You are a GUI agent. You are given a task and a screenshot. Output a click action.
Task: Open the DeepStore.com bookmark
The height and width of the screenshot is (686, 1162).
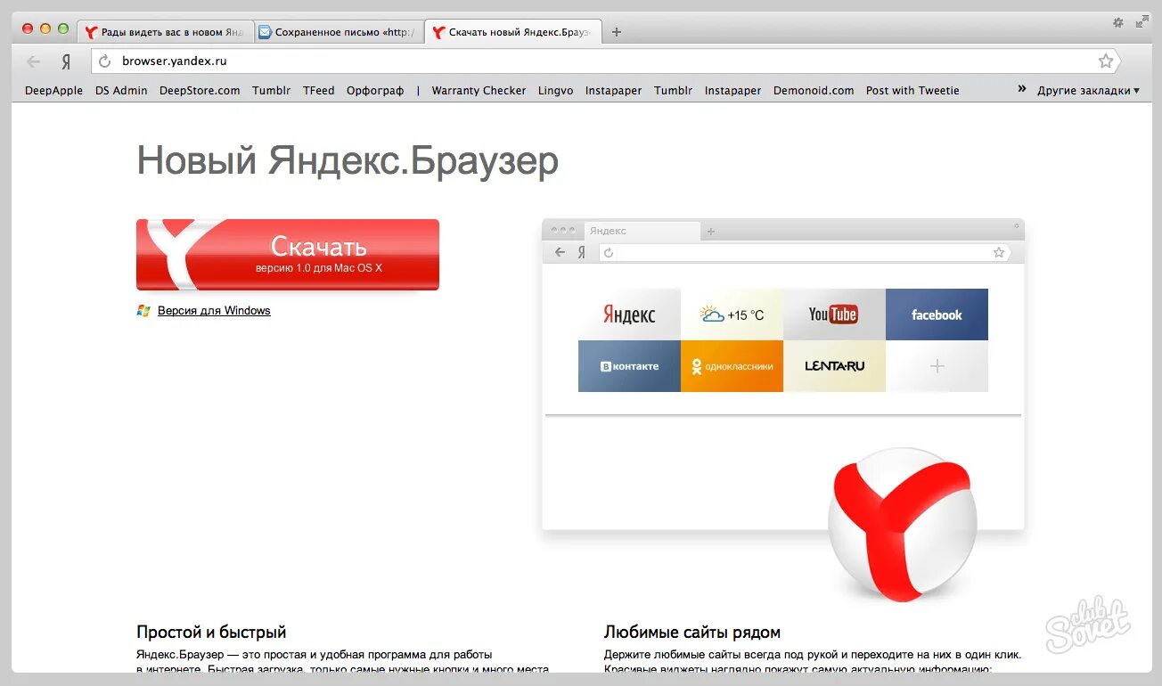pyautogui.click(x=200, y=90)
